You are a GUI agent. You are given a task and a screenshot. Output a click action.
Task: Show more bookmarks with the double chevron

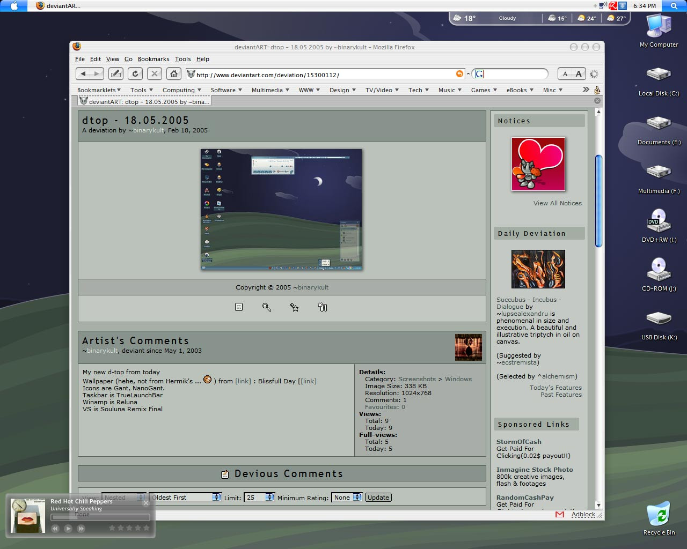(586, 90)
